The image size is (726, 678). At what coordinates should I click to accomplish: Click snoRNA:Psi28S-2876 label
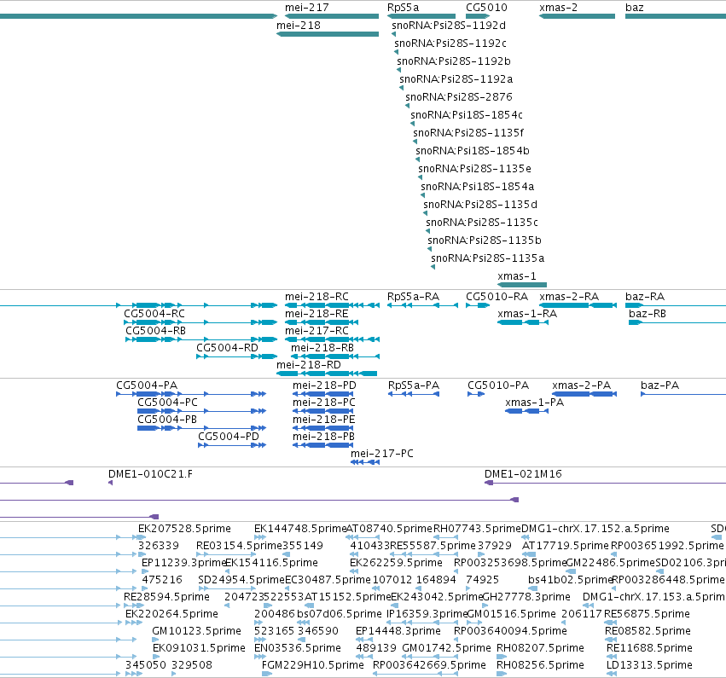[x=458, y=97]
